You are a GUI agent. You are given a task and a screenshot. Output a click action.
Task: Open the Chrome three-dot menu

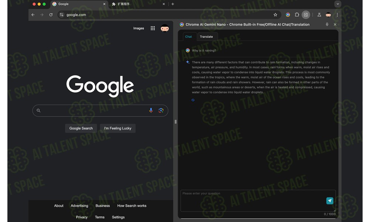point(337,15)
